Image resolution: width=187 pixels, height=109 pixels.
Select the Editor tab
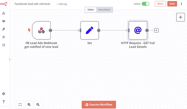coord(91,10)
